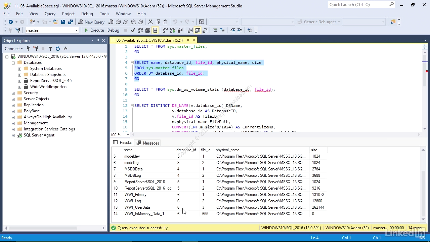Decrease indent of selected code
Viewport: 430px width, 242px height.
click(232, 30)
